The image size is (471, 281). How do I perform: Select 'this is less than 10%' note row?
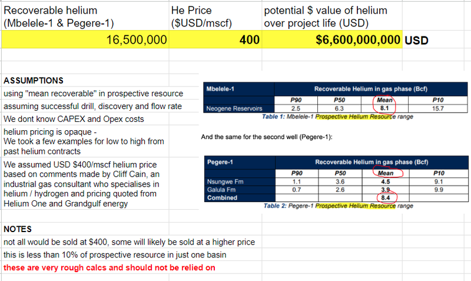(x=115, y=255)
